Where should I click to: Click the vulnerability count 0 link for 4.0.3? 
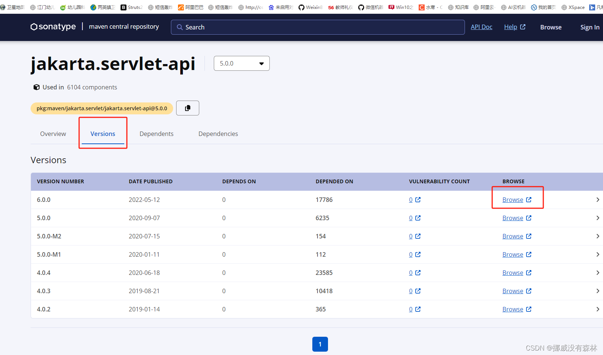411,291
